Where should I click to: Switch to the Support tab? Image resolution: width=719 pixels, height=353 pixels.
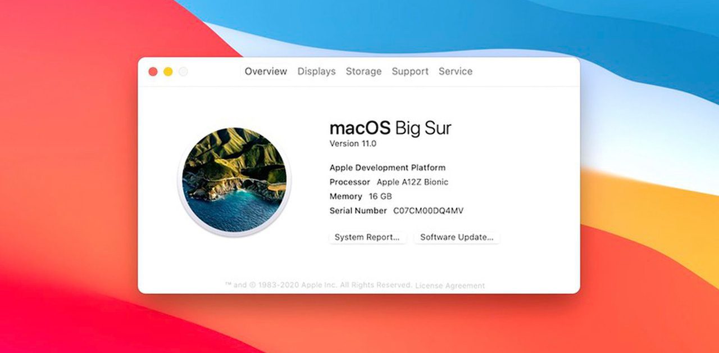pos(410,71)
